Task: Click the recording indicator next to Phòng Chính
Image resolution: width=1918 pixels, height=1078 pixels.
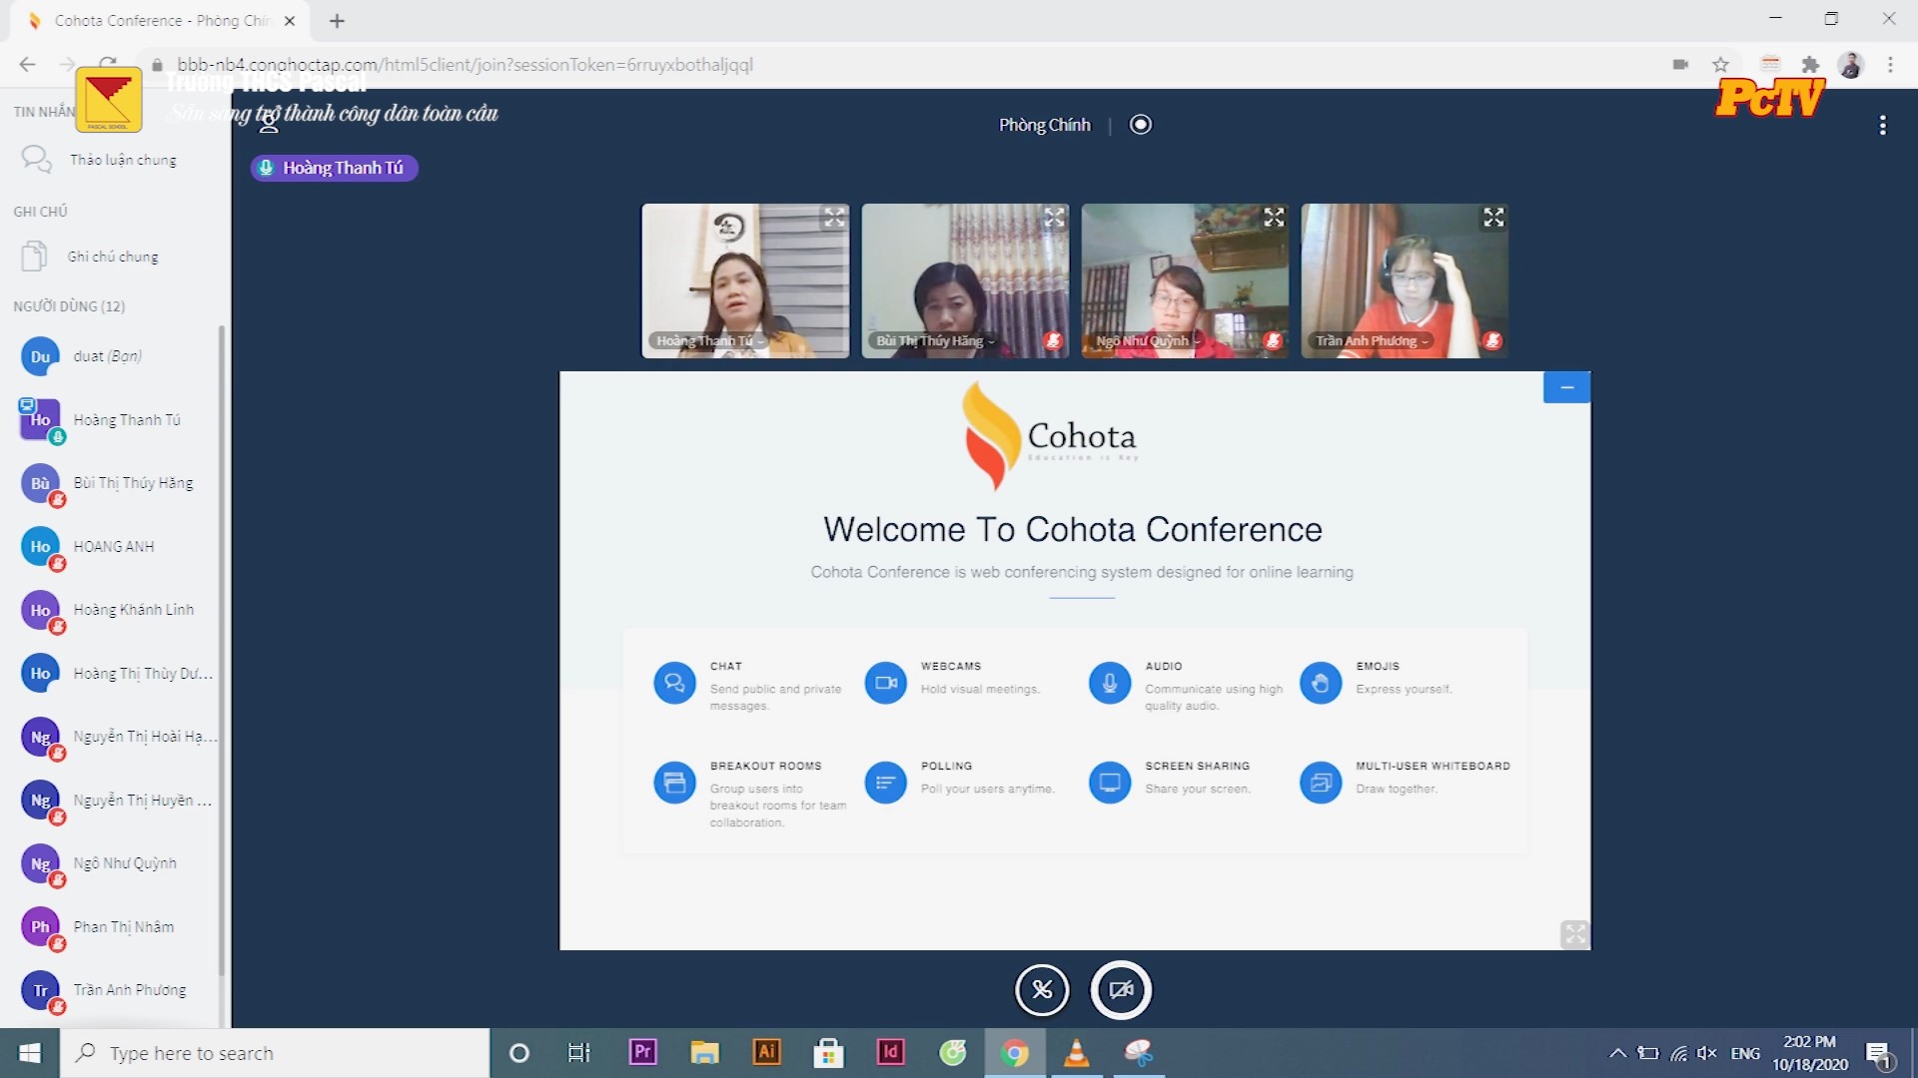Action: coord(1140,125)
